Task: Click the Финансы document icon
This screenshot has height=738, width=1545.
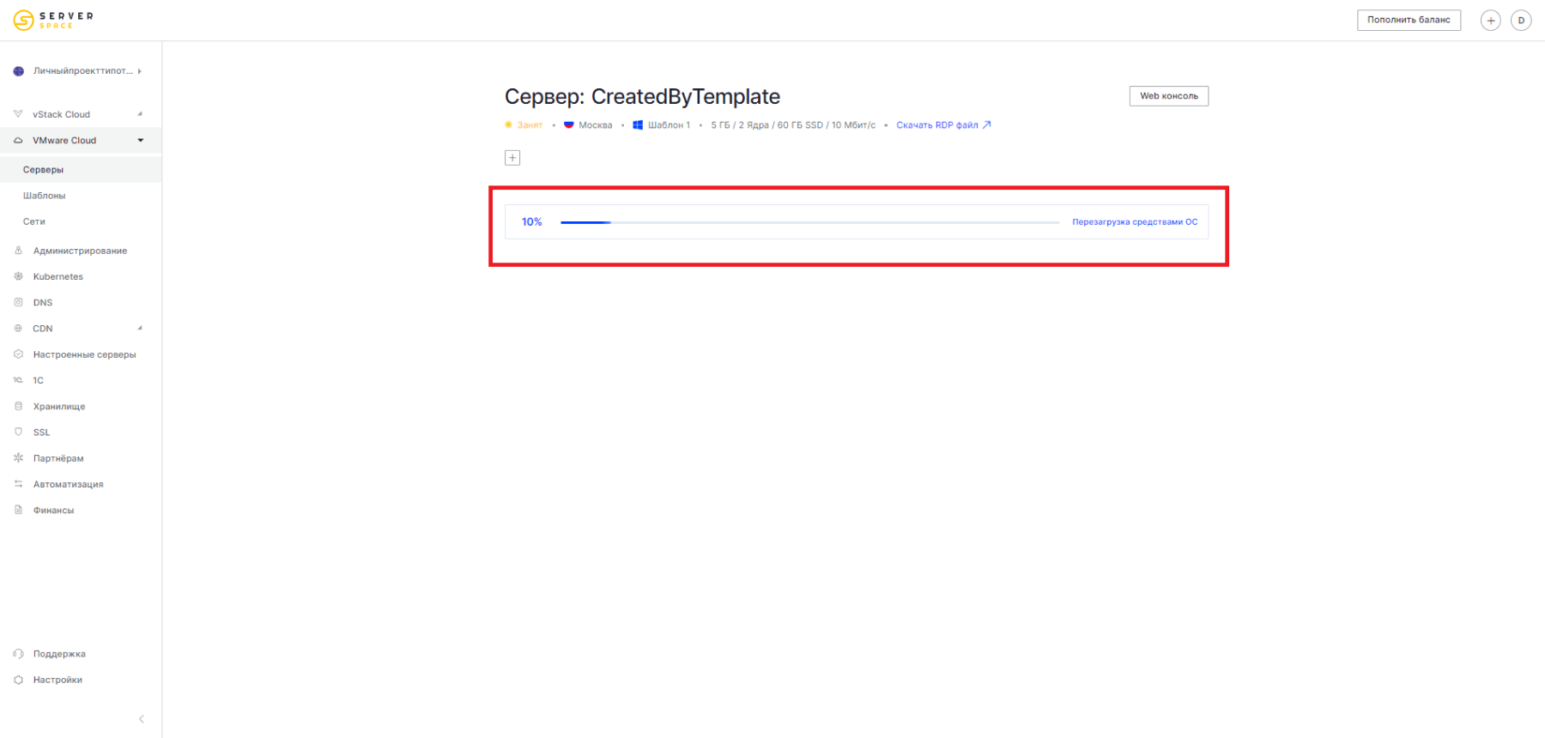Action: click(x=18, y=510)
